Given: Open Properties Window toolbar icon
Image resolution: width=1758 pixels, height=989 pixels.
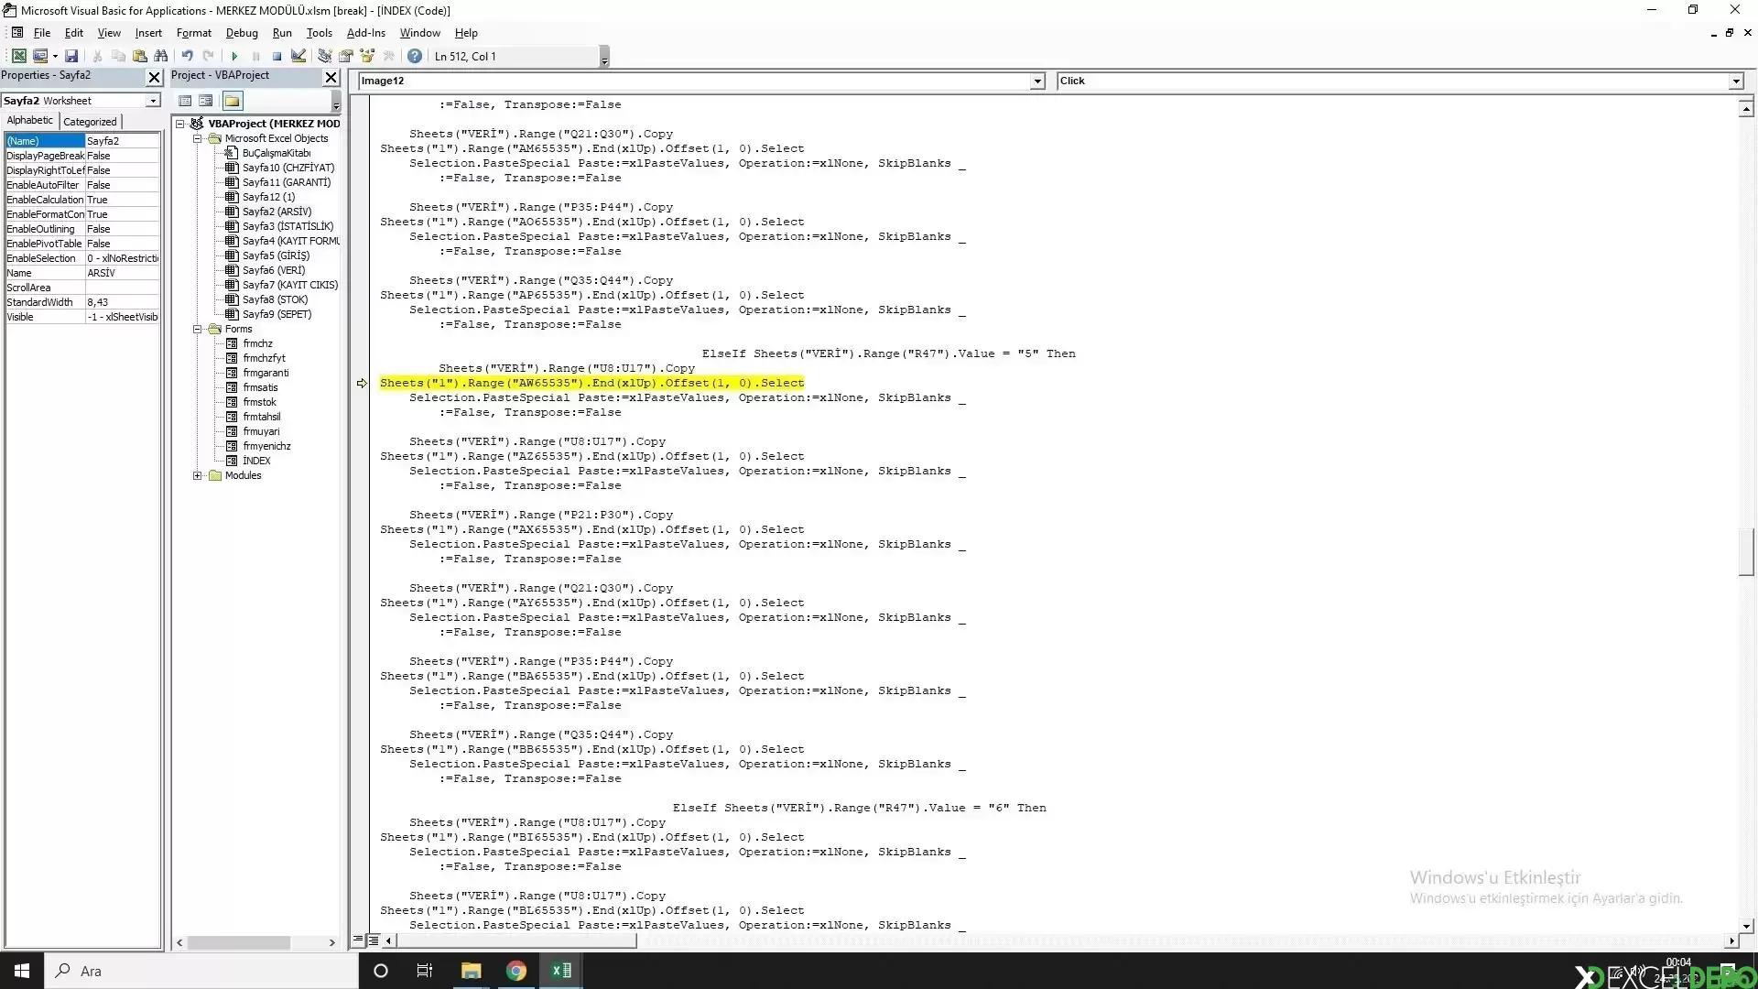Looking at the screenshot, I should pos(346,56).
